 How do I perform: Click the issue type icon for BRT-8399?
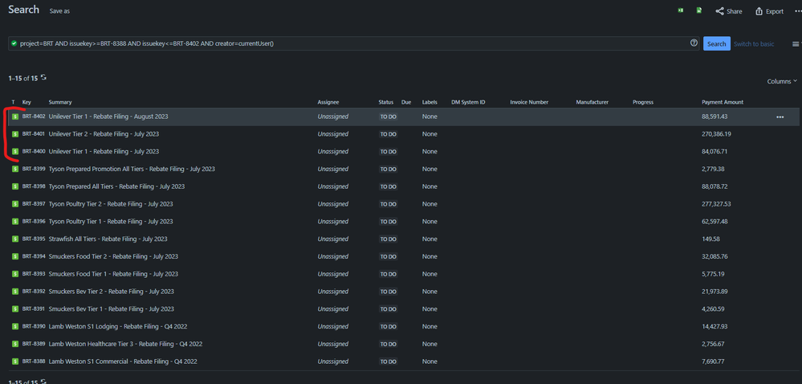point(15,169)
